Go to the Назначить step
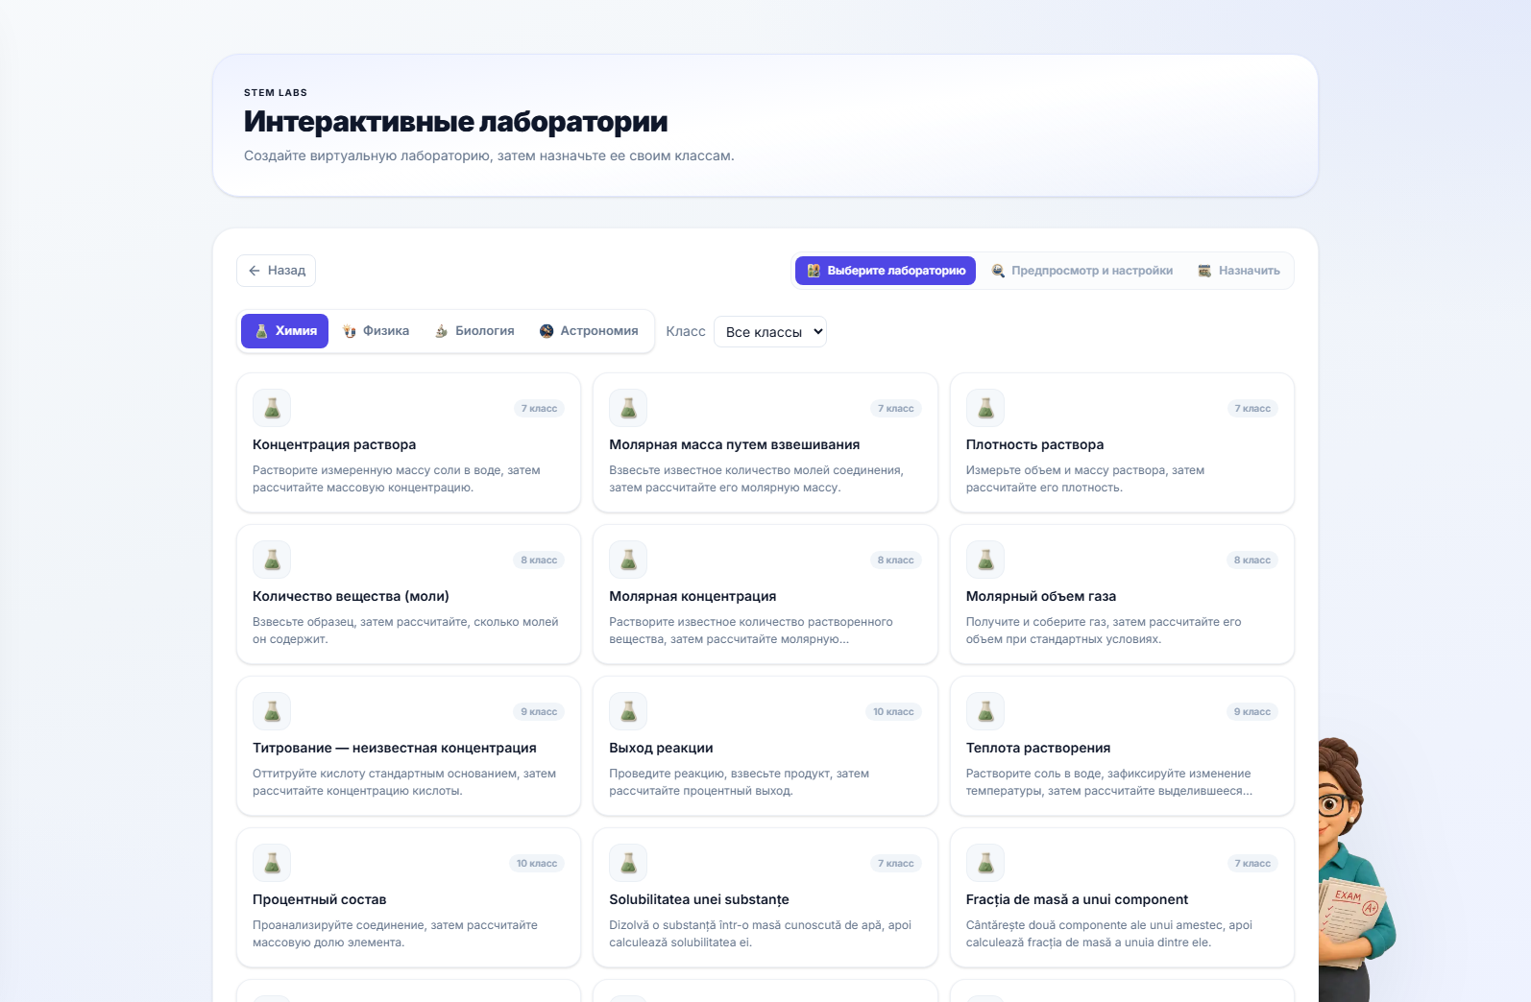The image size is (1531, 1002). coord(1239,271)
